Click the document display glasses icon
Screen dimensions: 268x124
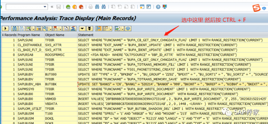pos(66,29)
